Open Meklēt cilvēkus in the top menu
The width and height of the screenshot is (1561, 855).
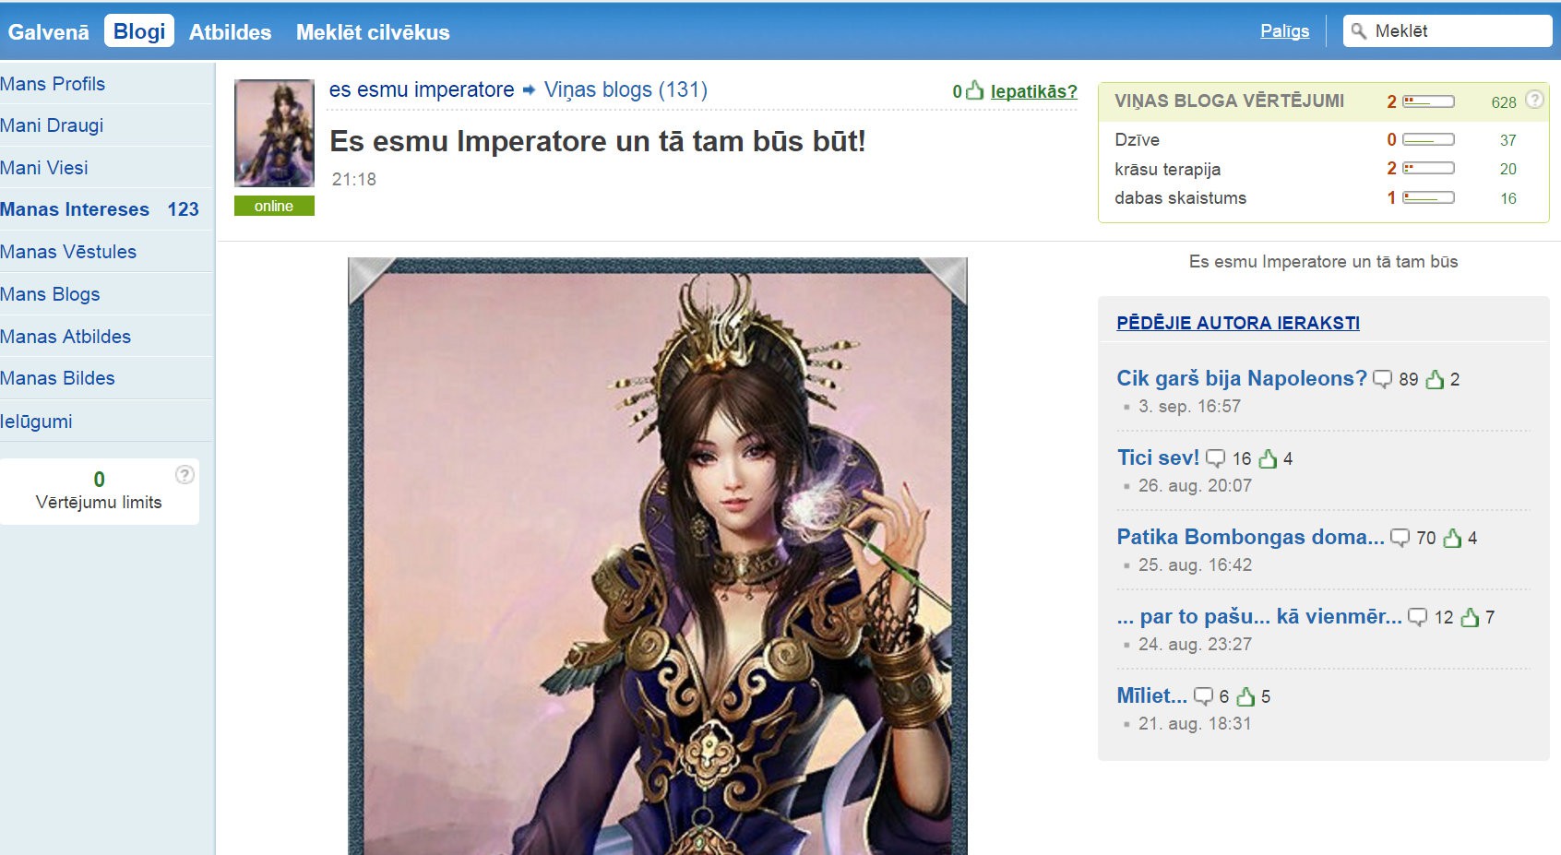coord(373,32)
